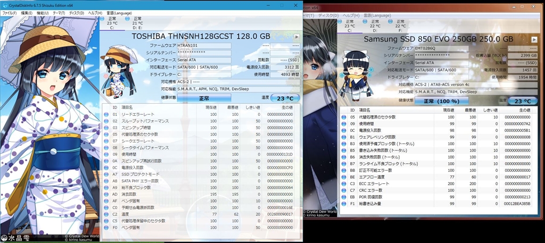
Task: Click the firmware field HTRAN101
Action: (204, 46)
